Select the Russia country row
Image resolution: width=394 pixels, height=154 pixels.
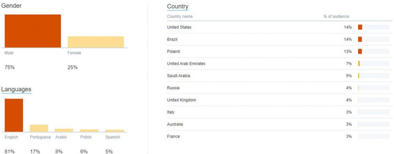click(x=278, y=88)
